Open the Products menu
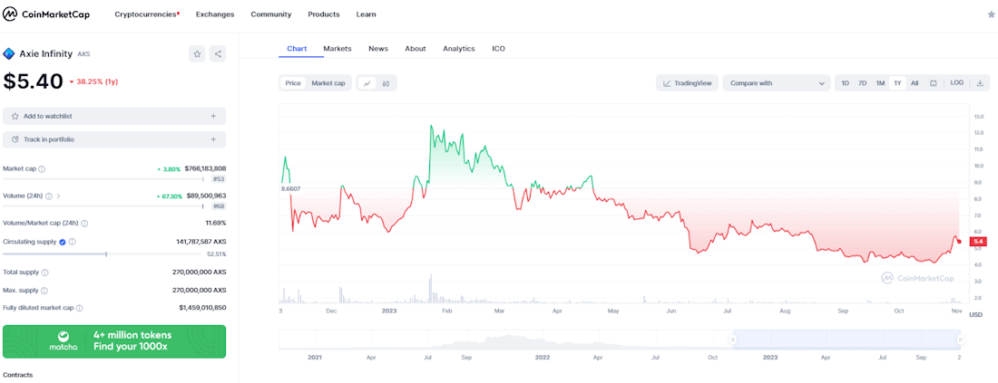The image size is (998, 383). click(324, 14)
